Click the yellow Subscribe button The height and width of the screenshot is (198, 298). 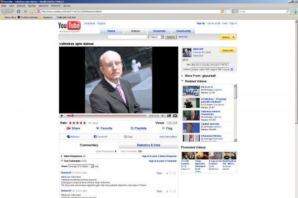(228, 51)
